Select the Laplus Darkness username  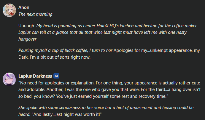[35, 76]
